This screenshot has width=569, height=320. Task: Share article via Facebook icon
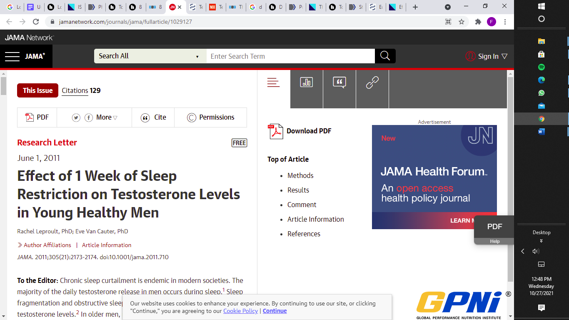89,118
